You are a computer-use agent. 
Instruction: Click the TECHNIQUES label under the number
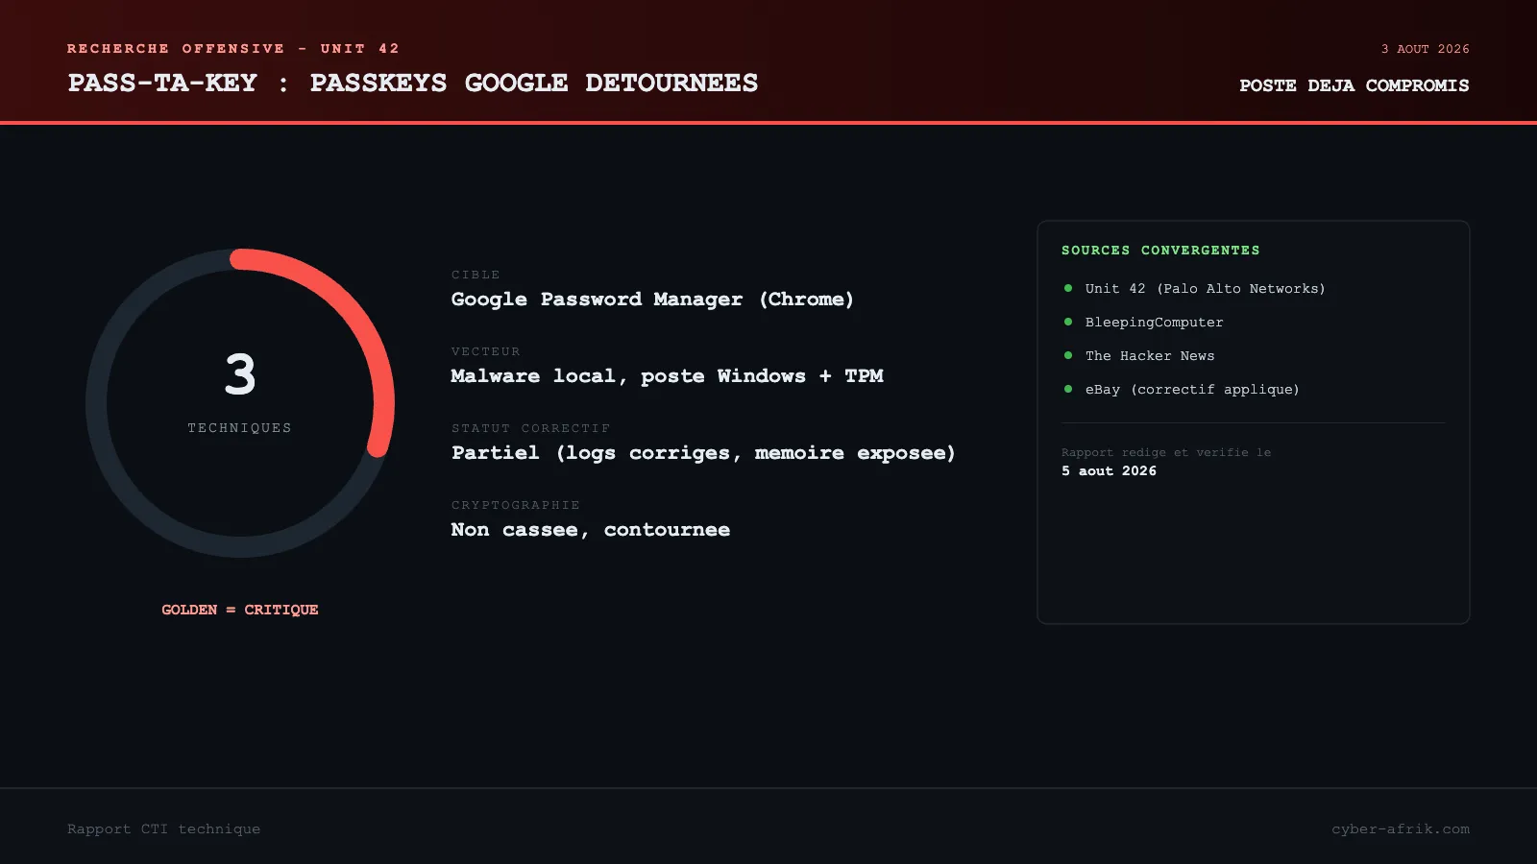[x=240, y=428]
